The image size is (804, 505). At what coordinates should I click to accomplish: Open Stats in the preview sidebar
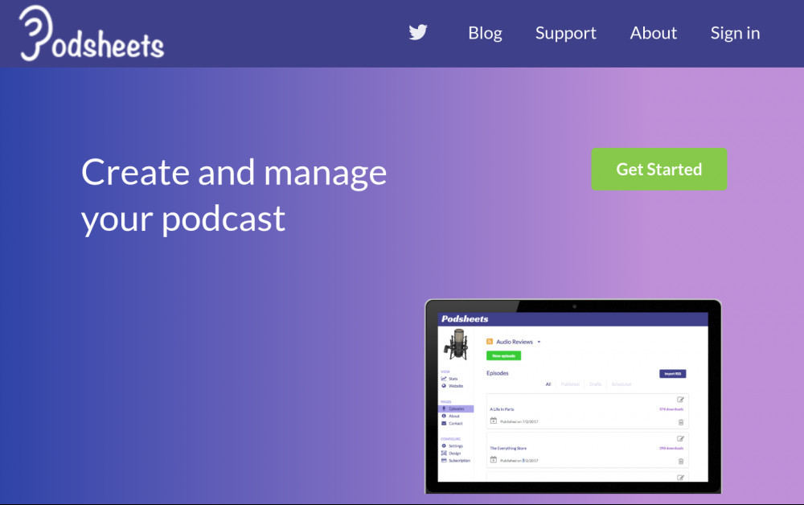(x=449, y=379)
